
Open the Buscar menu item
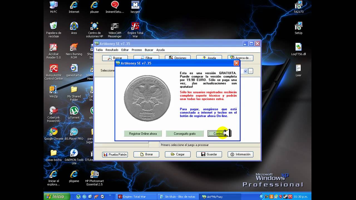pyautogui.click(x=149, y=50)
